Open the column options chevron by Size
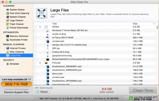Image resolution: width=159 pixels, height=101 pixels. point(154,24)
